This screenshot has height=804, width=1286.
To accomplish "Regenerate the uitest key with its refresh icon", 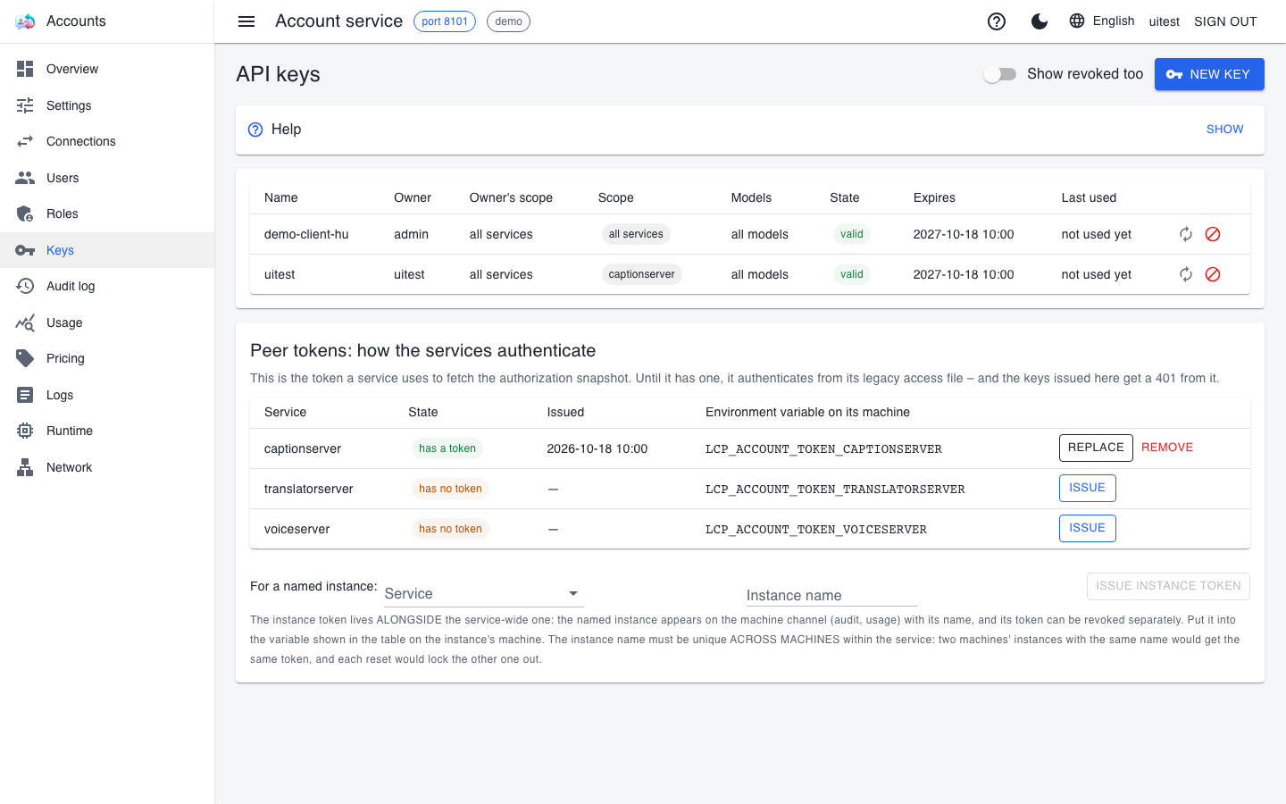I will (1186, 274).
